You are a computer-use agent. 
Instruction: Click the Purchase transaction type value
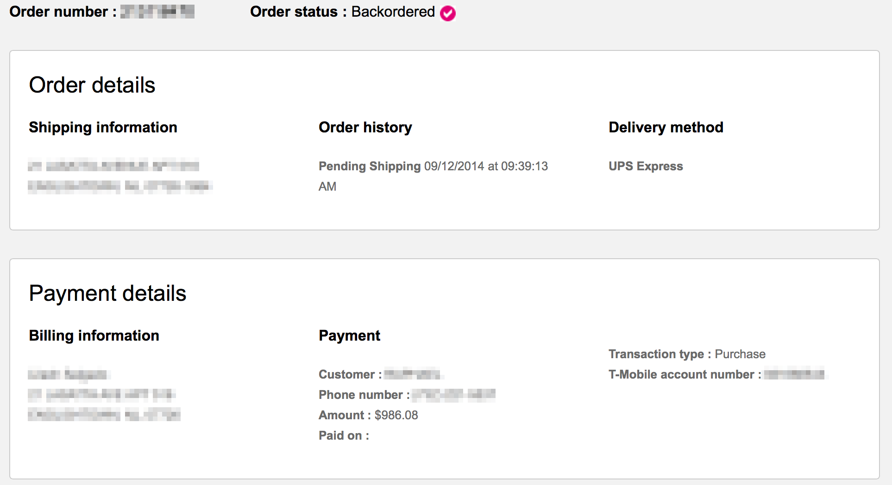pos(740,354)
